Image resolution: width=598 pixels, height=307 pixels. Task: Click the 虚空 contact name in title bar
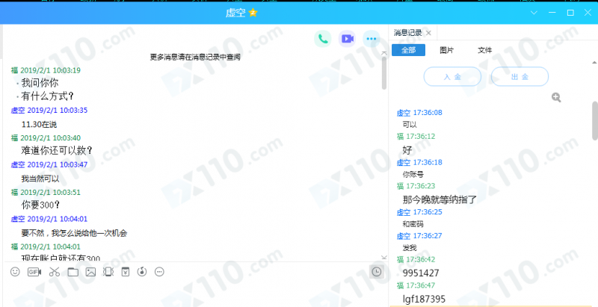tap(235, 13)
